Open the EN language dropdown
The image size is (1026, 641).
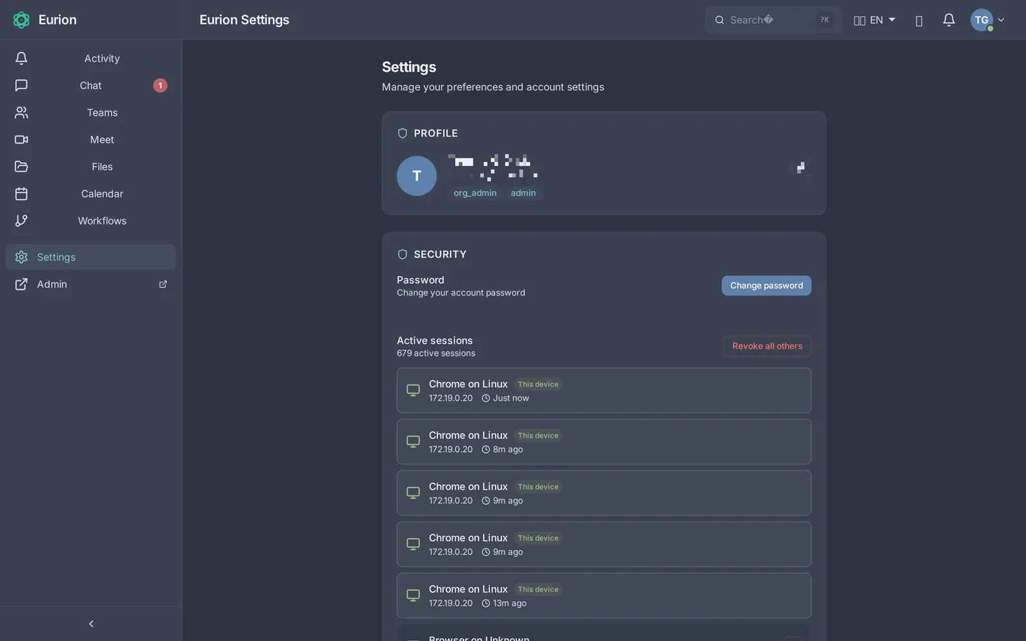click(x=875, y=20)
